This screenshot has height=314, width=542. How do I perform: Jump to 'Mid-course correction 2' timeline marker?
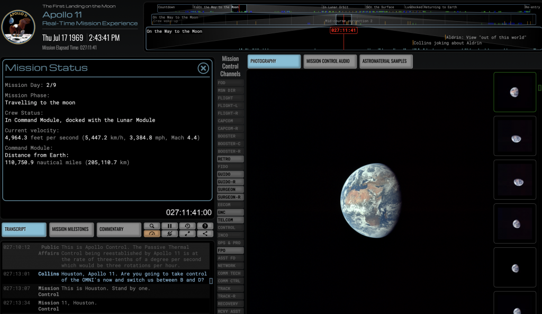(349, 21)
